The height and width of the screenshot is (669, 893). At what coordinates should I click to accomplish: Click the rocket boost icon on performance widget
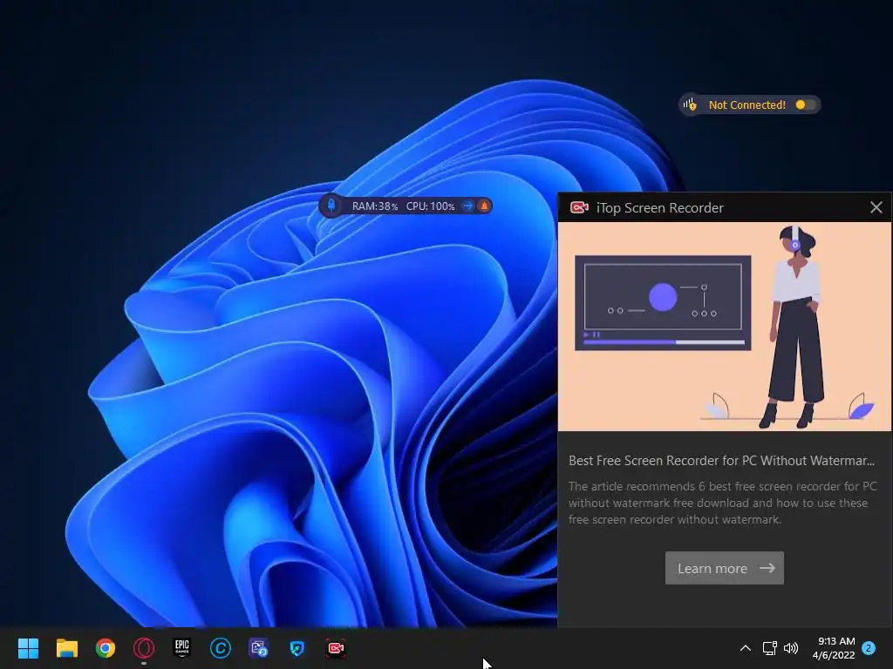pos(331,206)
